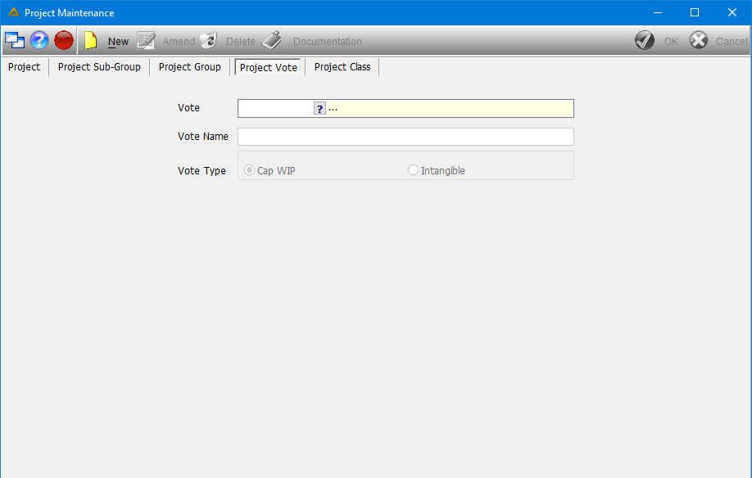This screenshot has width=752, height=478.
Task: Open help via blue question mark icon
Action: (39, 40)
